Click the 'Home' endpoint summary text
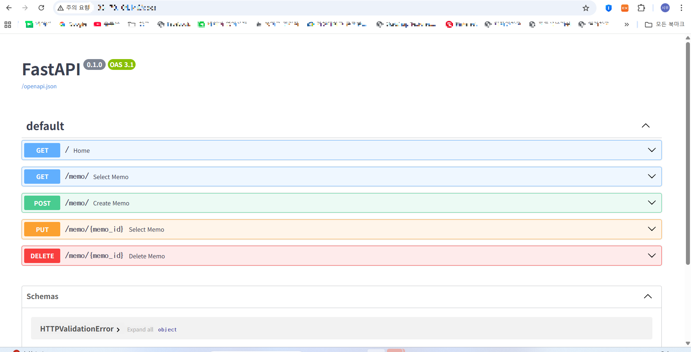 tap(82, 151)
